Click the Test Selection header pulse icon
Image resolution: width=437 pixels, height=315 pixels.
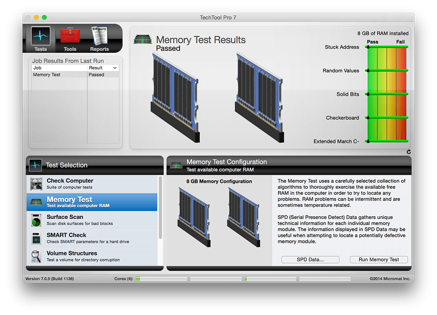point(35,165)
